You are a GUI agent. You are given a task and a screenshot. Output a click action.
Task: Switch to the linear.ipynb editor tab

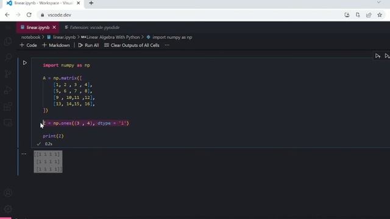point(38,27)
